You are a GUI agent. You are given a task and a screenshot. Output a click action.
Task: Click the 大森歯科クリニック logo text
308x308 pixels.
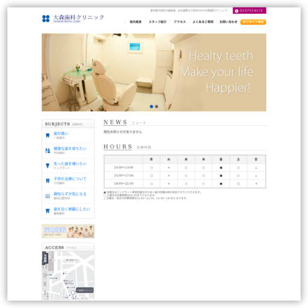[78, 18]
